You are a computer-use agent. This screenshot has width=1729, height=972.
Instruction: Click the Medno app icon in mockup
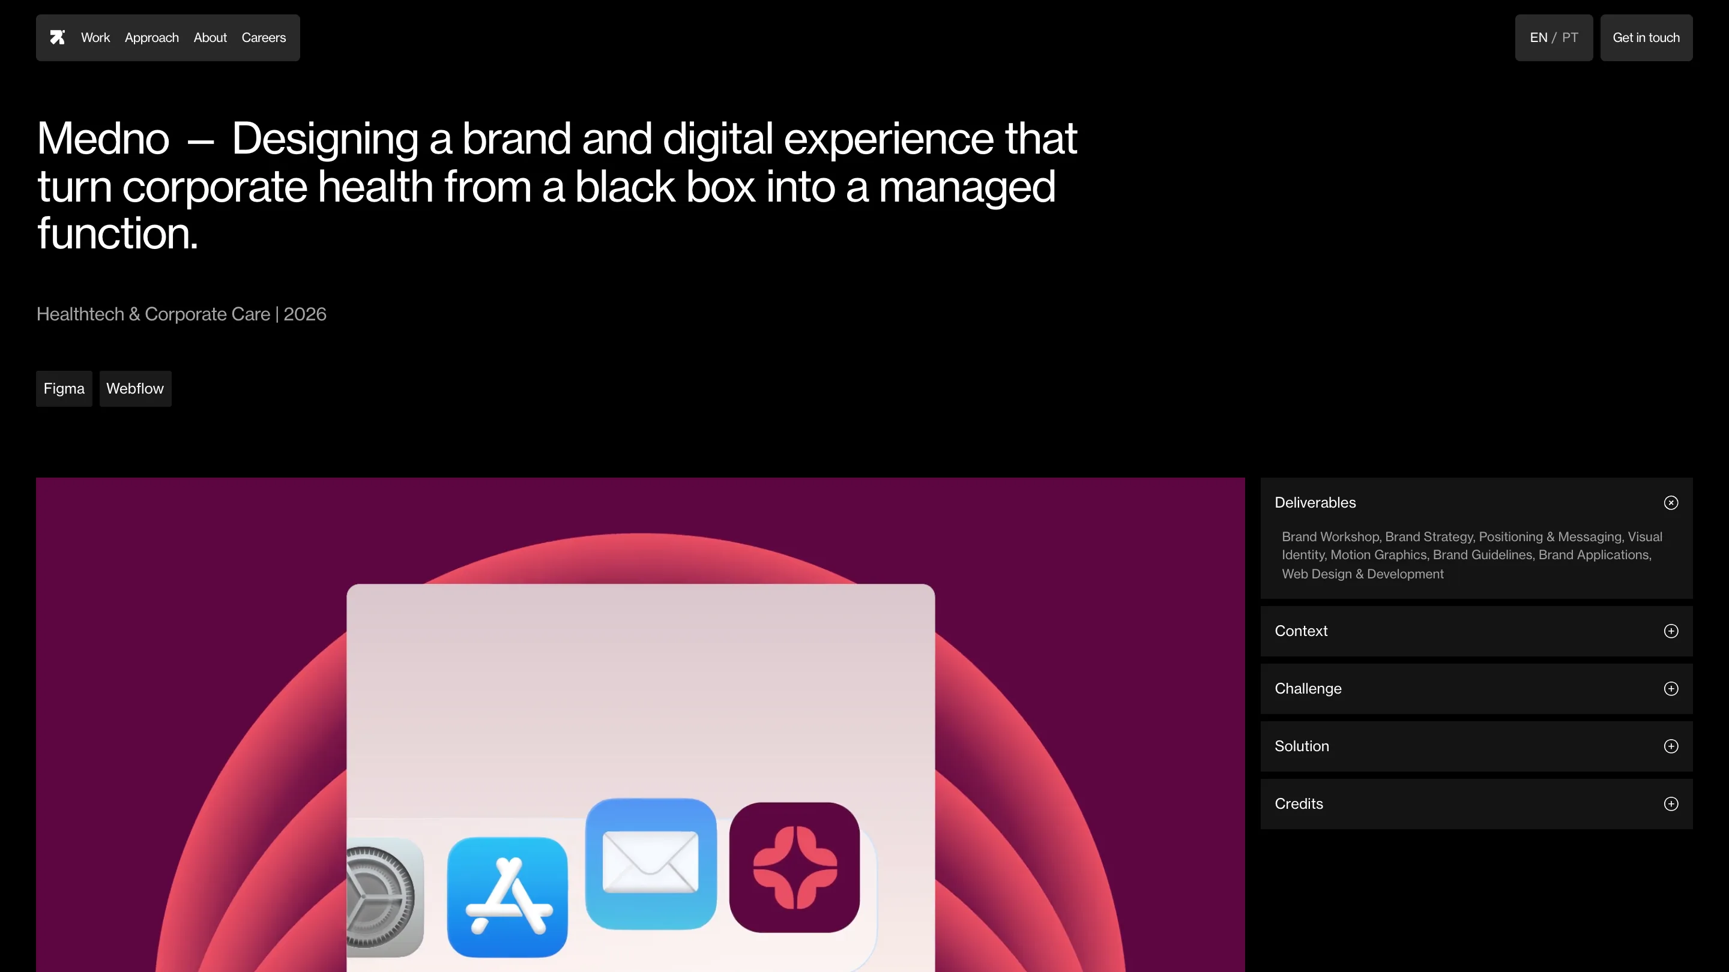point(794,866)
